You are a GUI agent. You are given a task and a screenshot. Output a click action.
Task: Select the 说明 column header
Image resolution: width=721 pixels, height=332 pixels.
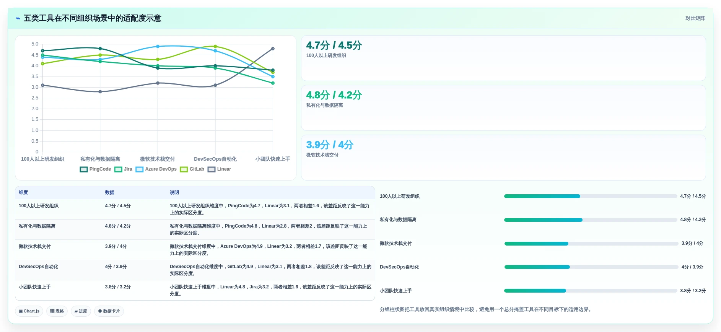[174, 192]
